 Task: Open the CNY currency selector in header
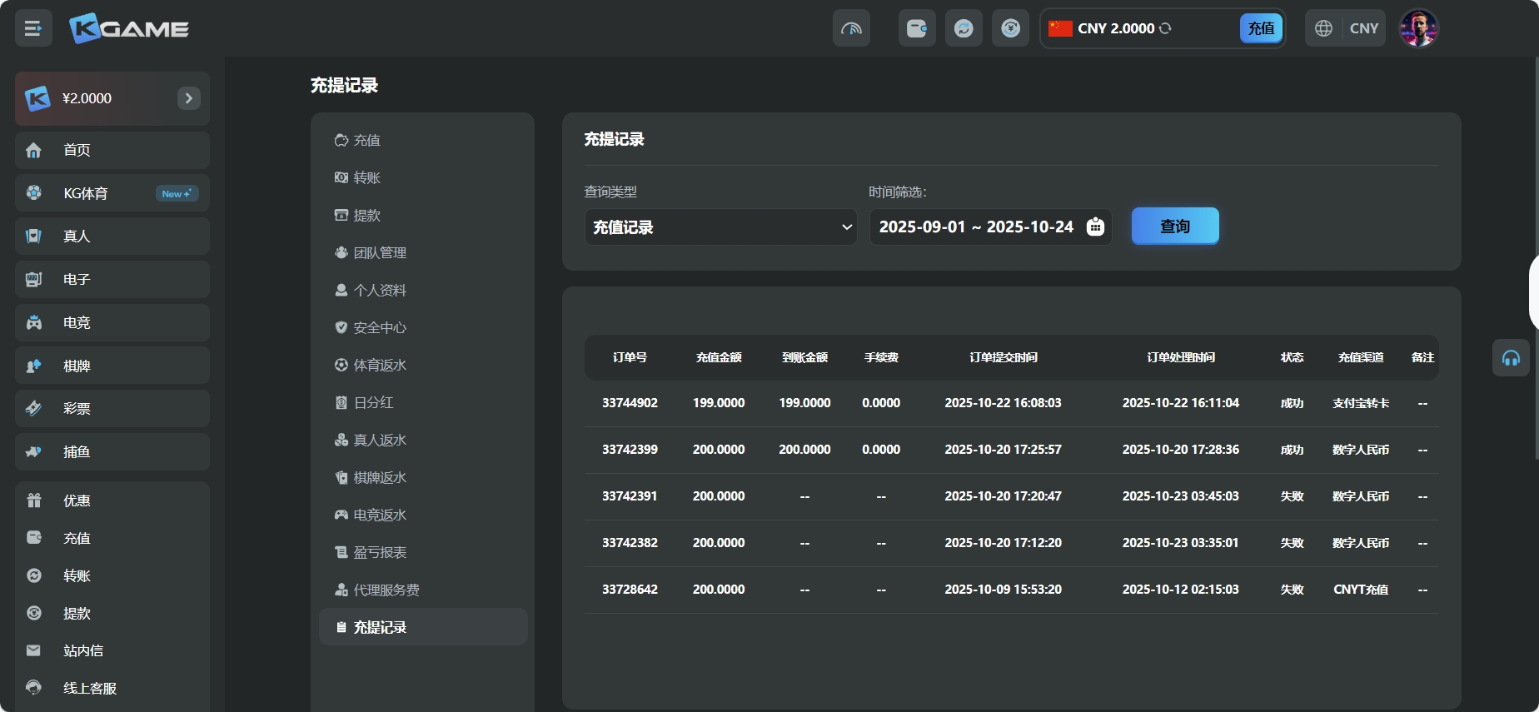click(1363, 28)
